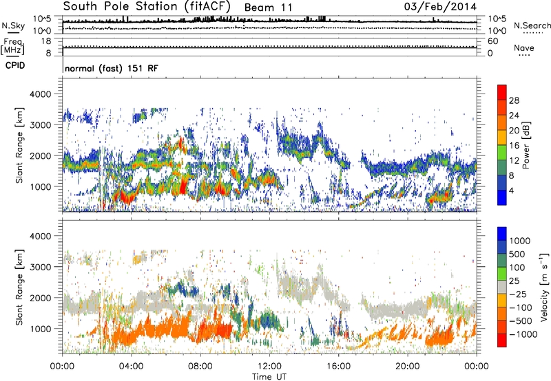The width and height of the screenshot is (551, 381).
Task: Click the date "03/Feb/2014"
Action: pyautogui.click(x=440, y=7)
